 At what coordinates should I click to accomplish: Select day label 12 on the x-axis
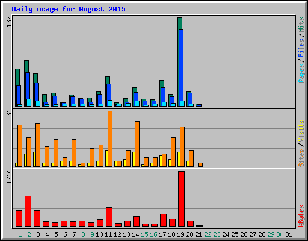coord(117,234)
